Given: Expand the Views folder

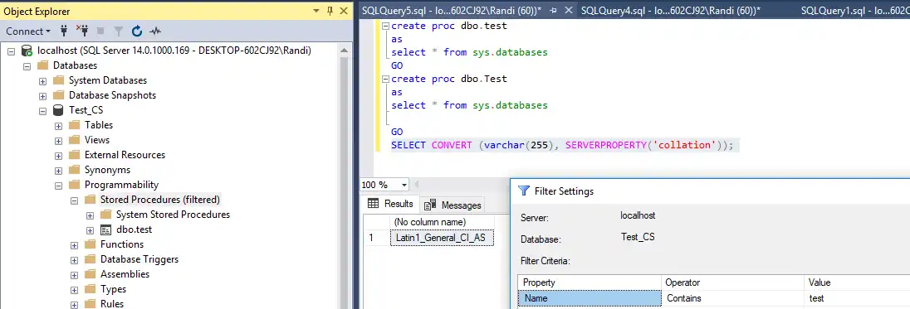Looking at the screenshot, I should click(59, 141).
